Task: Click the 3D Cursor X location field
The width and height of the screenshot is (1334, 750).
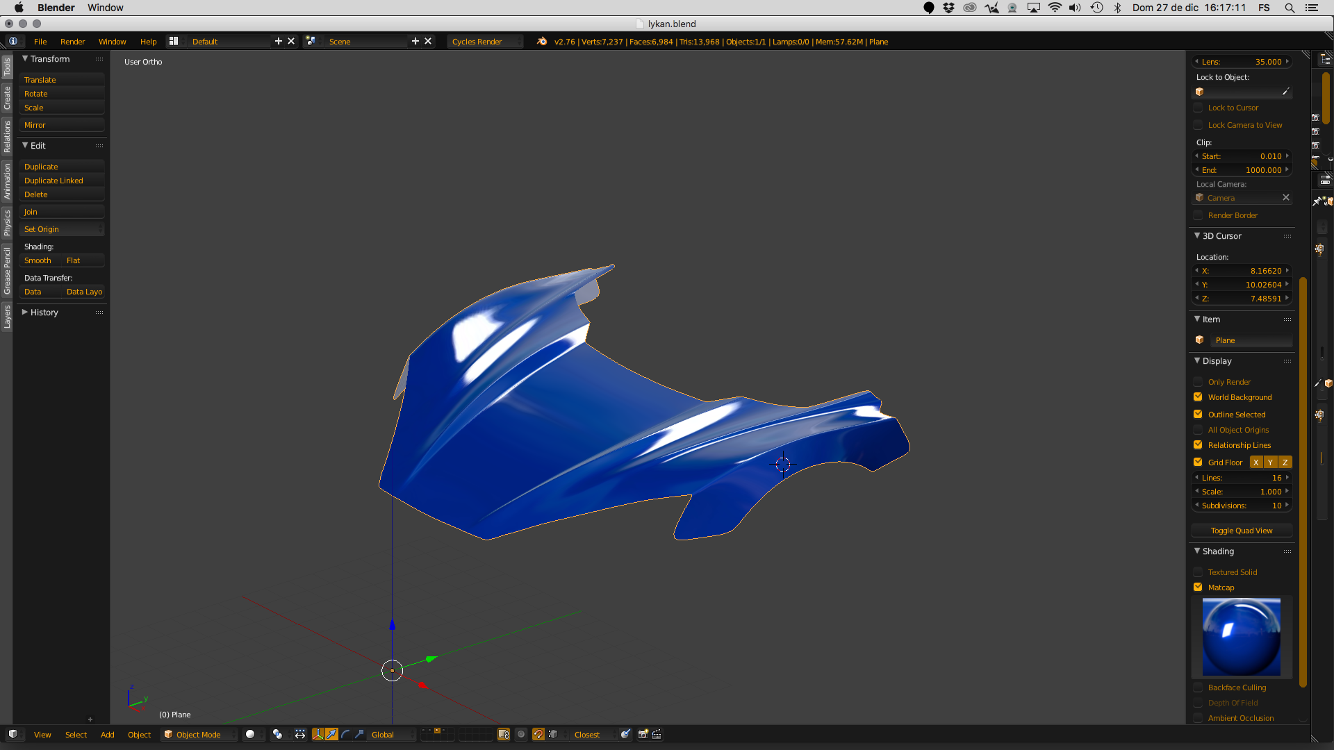Action: 1242,271
